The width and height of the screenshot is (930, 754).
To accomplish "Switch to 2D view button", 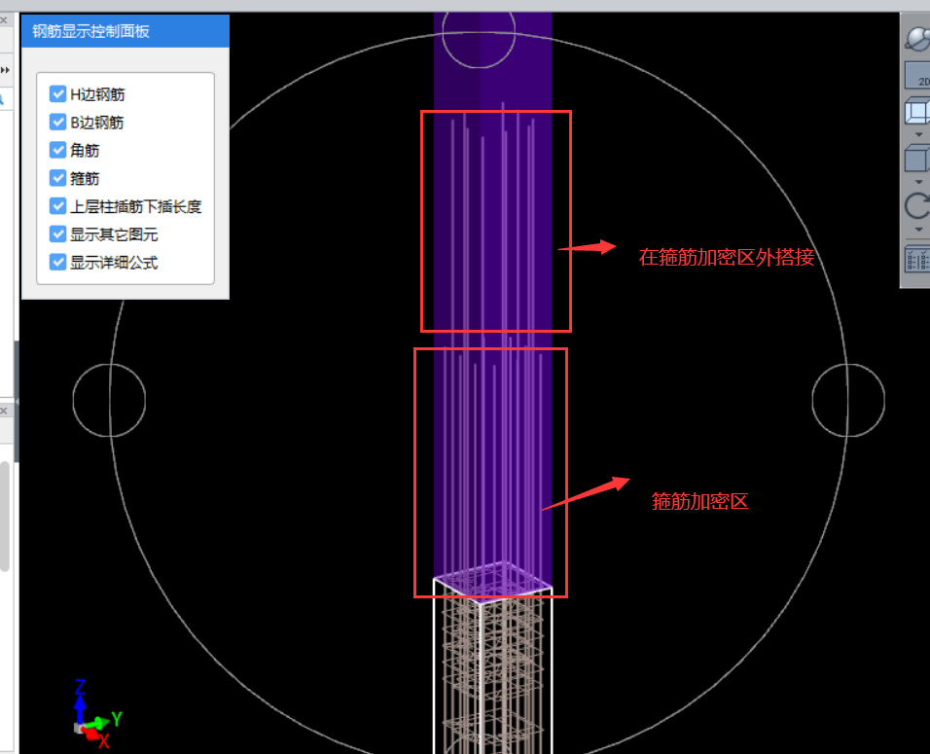I will (x=917, y=76).
